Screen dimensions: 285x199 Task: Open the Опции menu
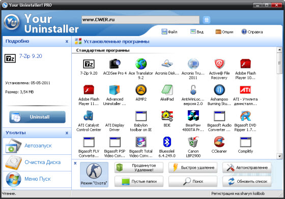click(x=224, y=31)
